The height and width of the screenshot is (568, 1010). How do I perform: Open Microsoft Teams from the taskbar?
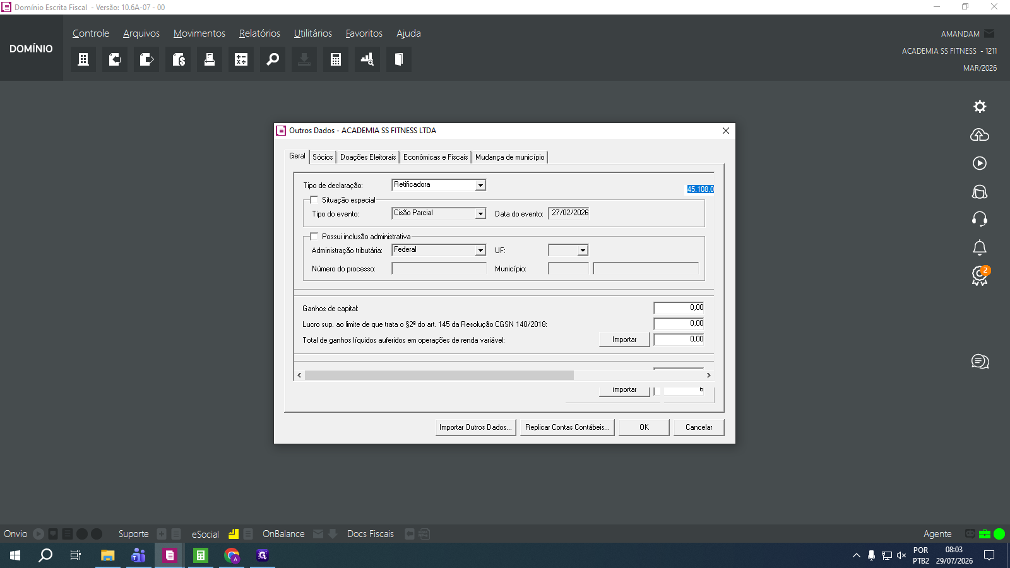(x=138, y=555)
